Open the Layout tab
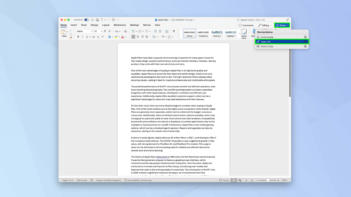 pyautogui.click(x=106, y=25)
